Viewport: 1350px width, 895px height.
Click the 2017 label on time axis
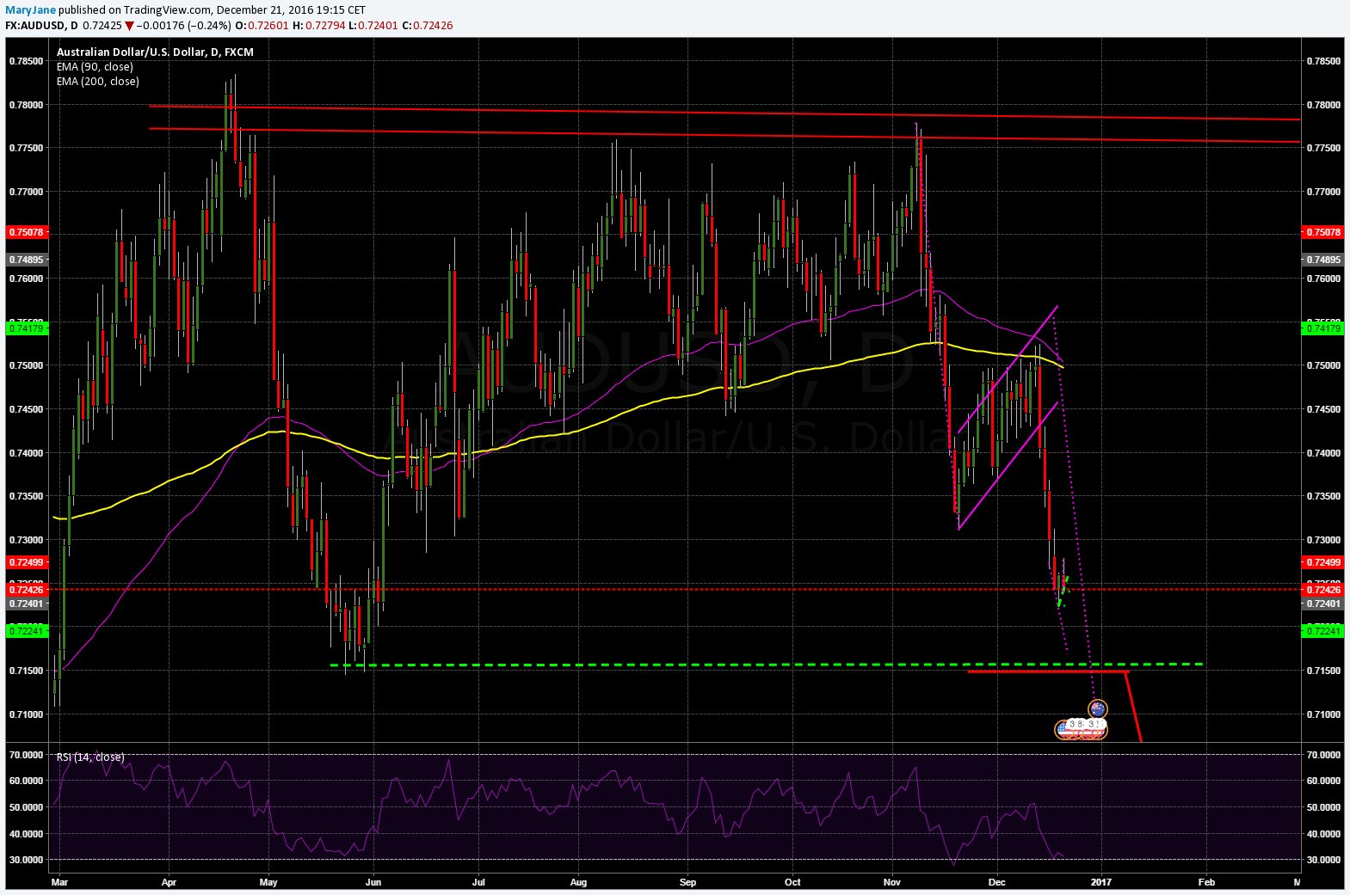(x=1100, y=882)
